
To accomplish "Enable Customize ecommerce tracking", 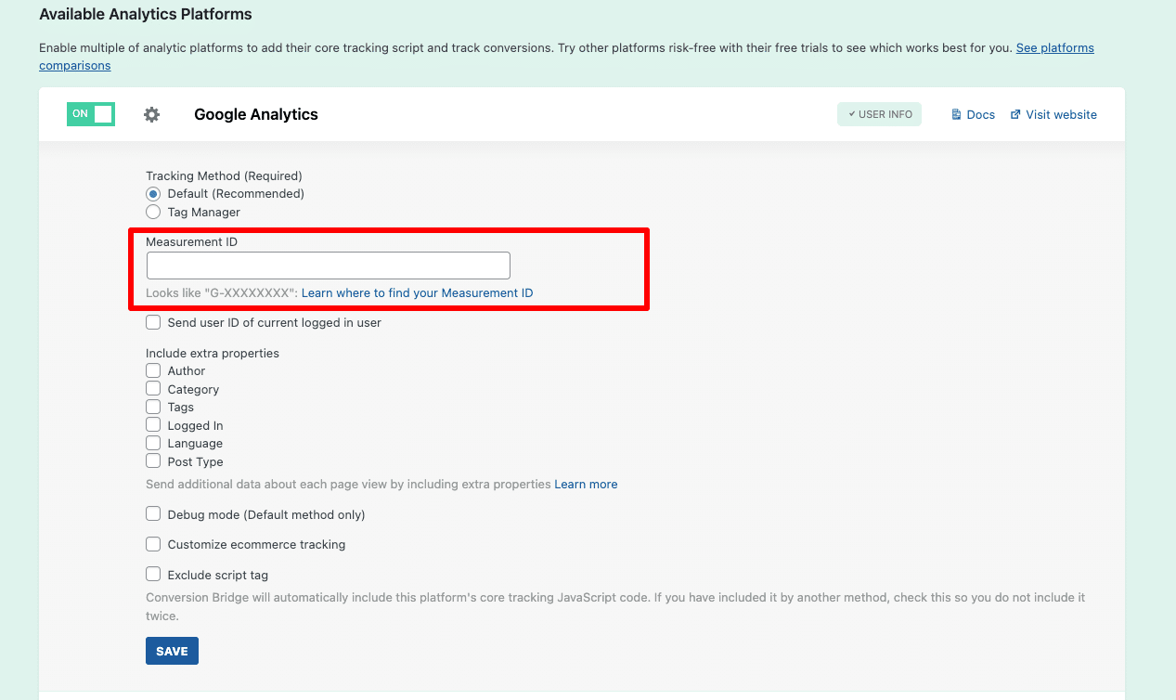I will pos(153,544).
